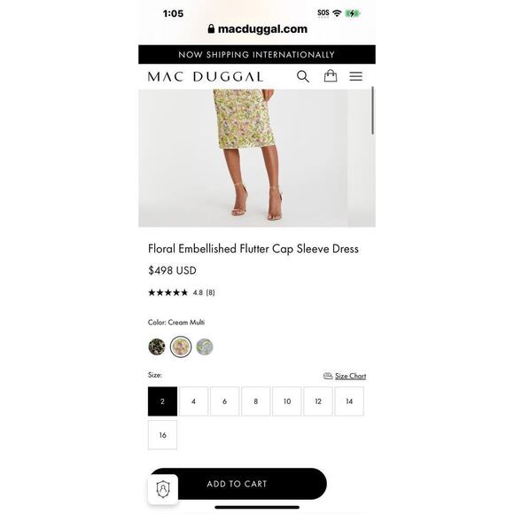The height and width of the screenshot is (514, 514).
Task: Tap the Wi-Fi status icon
Action: click(x=337, y=13)
